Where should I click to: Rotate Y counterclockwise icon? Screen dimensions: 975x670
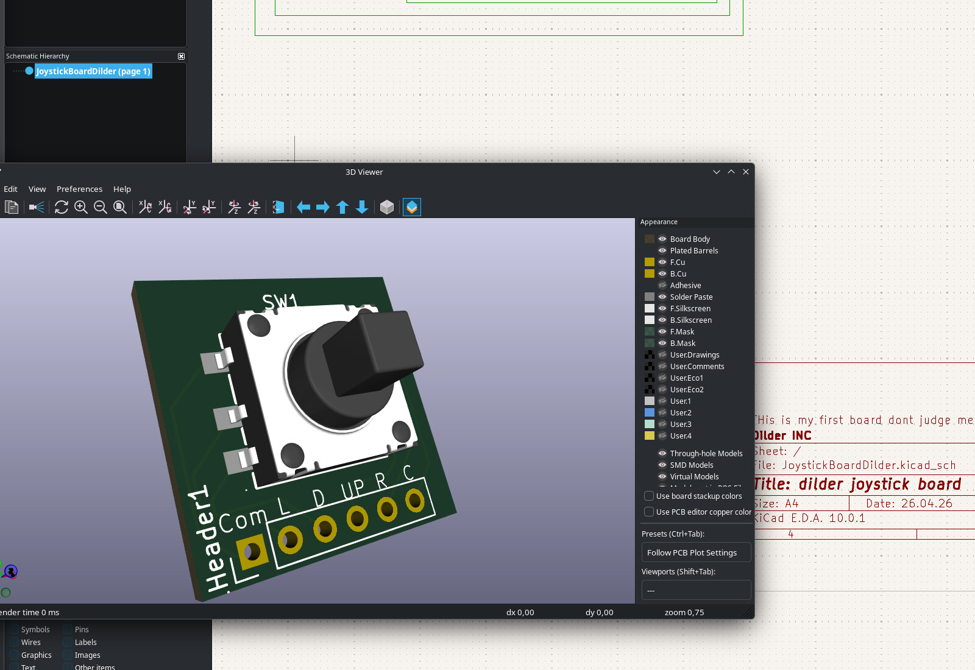pos(209,207)
